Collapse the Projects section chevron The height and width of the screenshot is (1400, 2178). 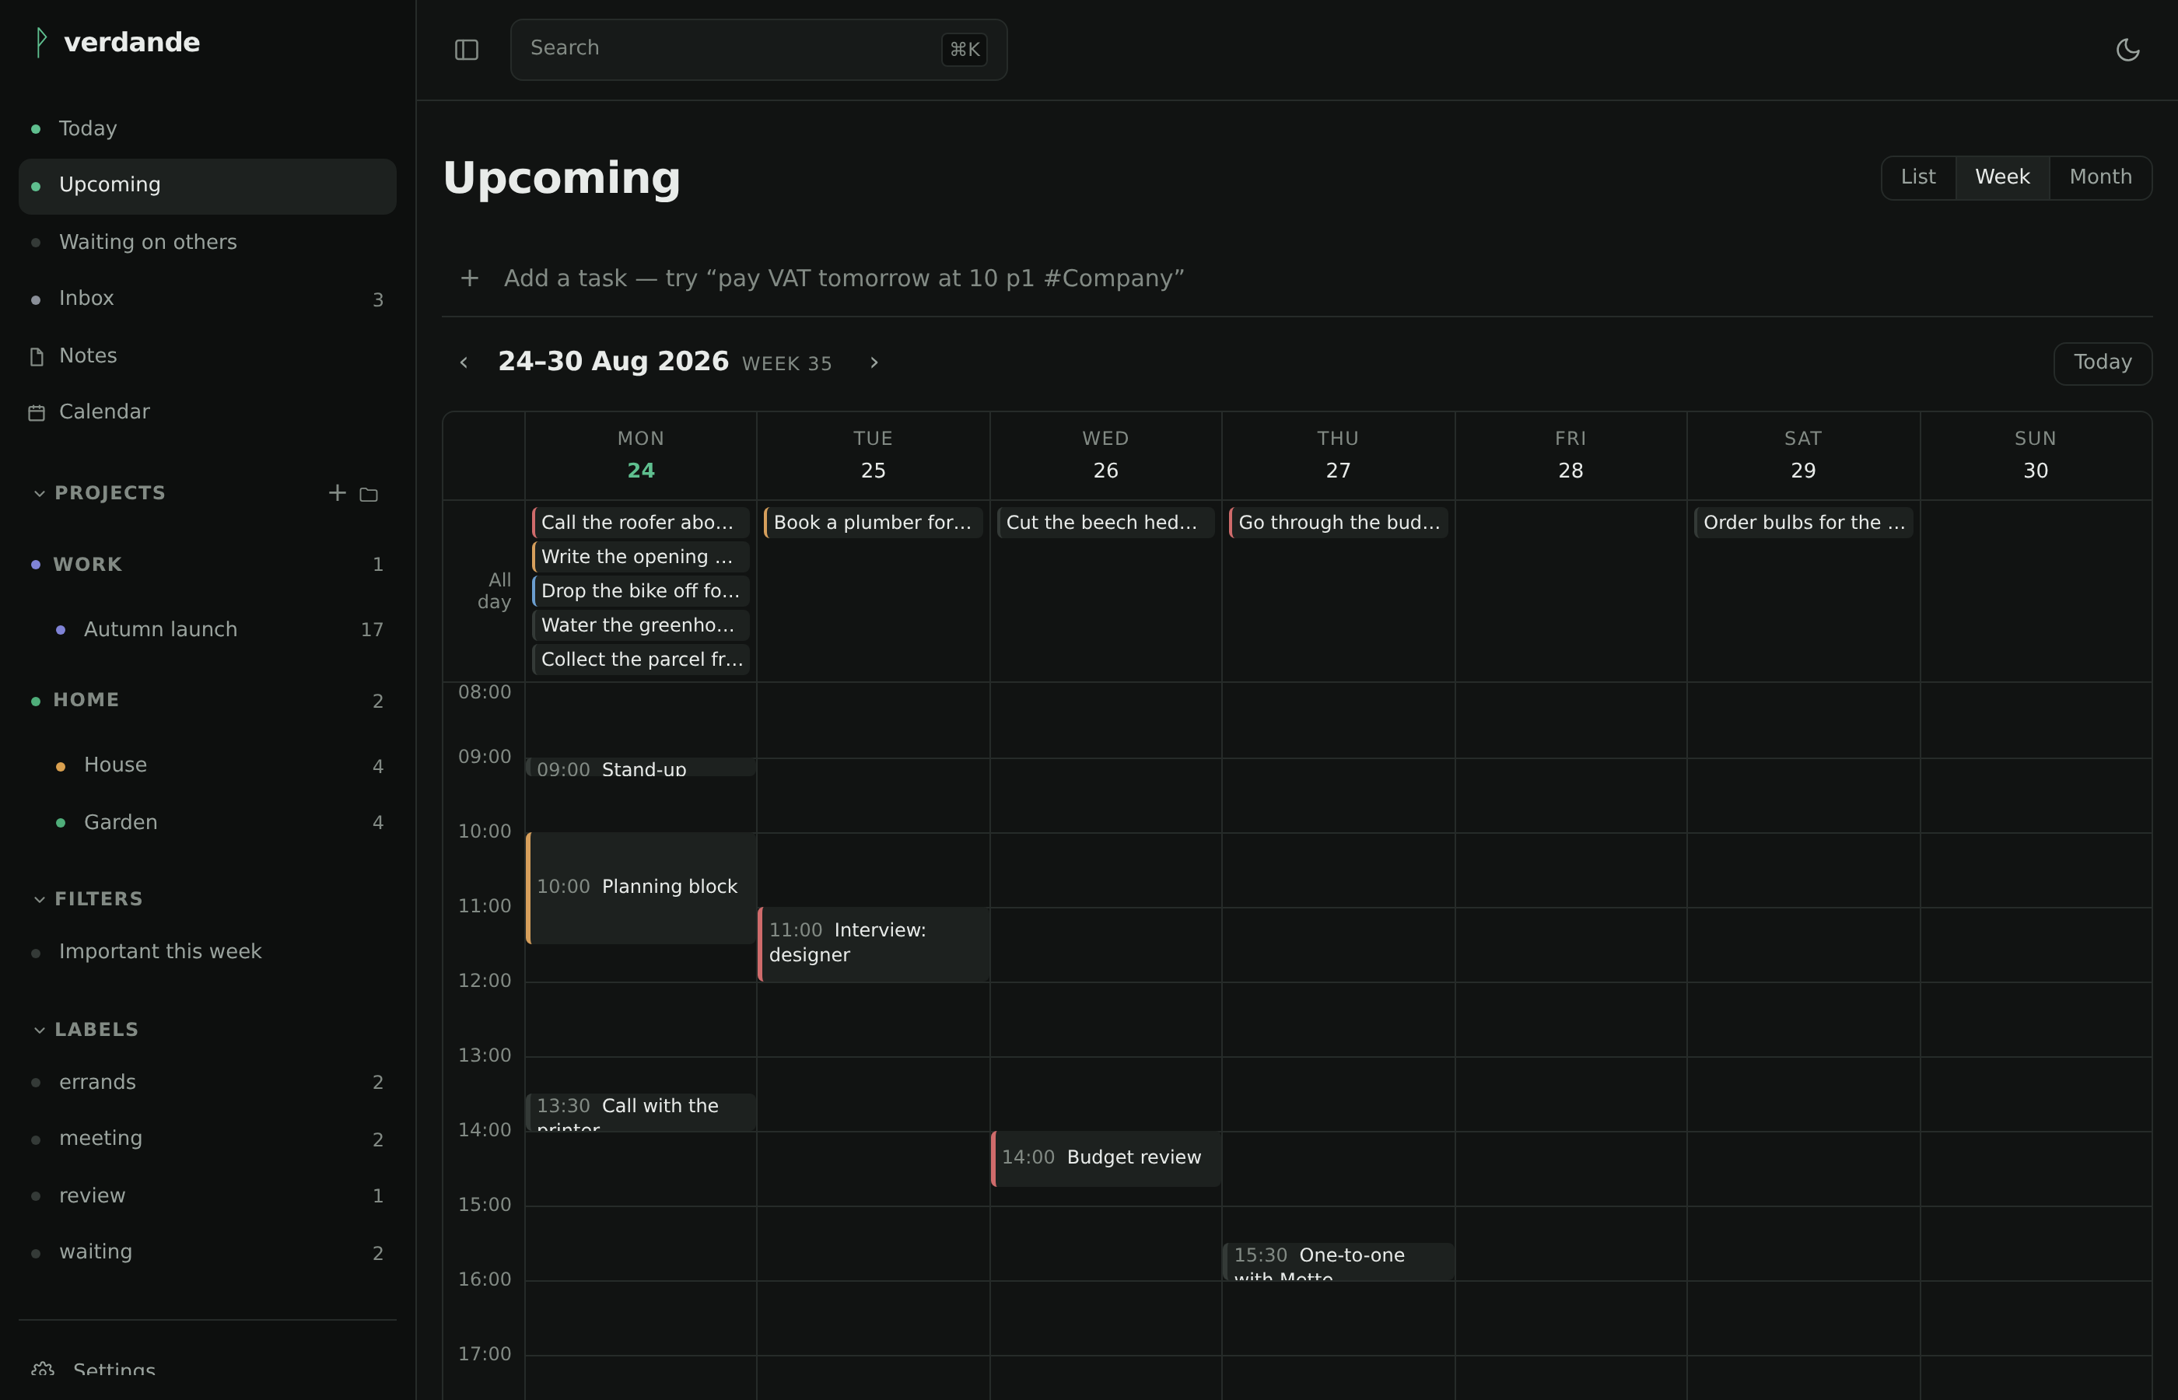tap(39, 494)
